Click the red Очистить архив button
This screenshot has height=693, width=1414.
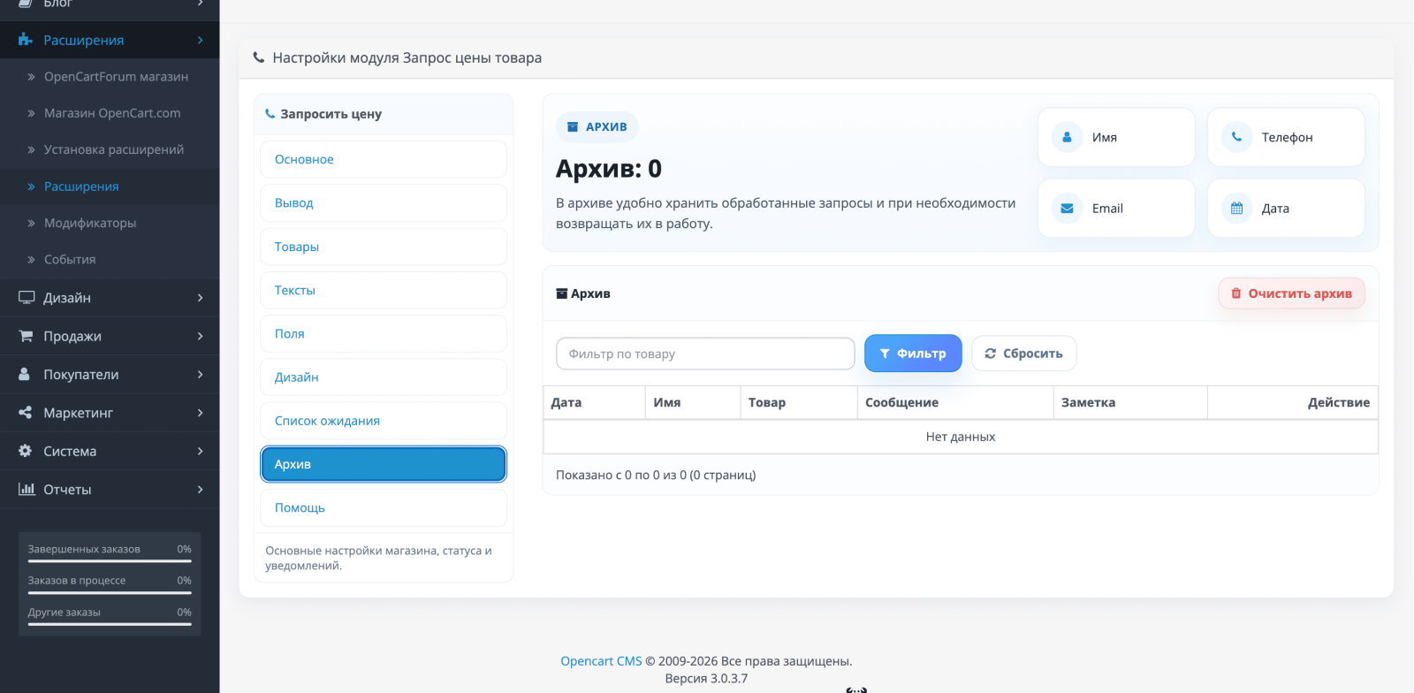[x=1291, y=293]
